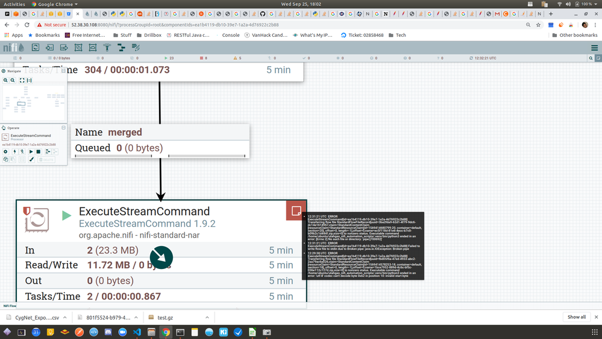Open a new Chrome tab
Viewport: 602px width, 339px height.
[551, 14]
